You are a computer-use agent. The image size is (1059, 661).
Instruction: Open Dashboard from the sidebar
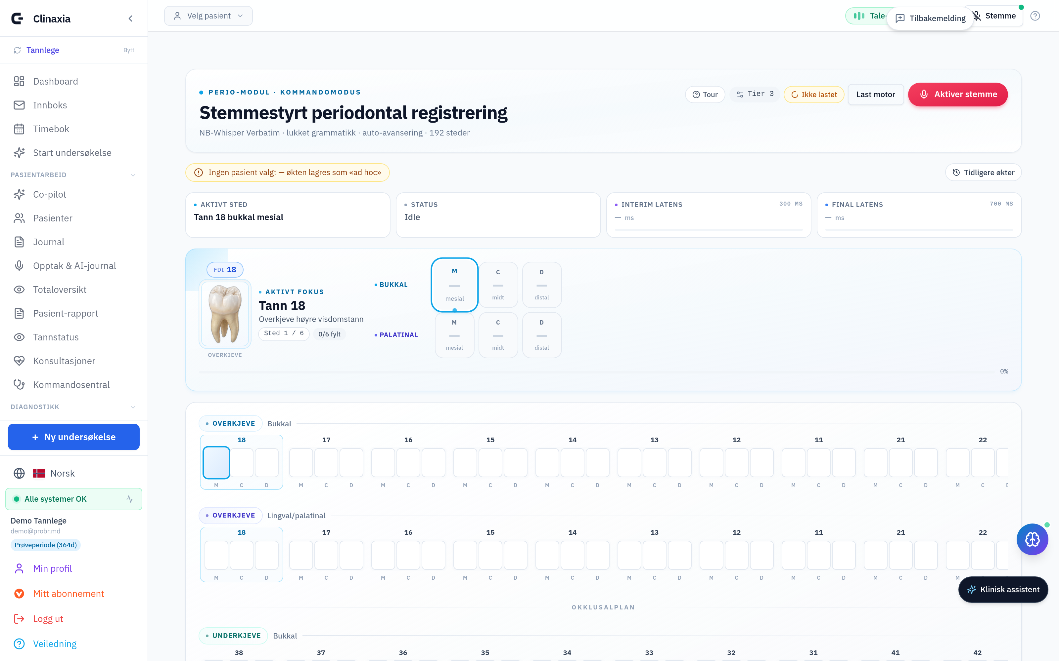[74, 81]
